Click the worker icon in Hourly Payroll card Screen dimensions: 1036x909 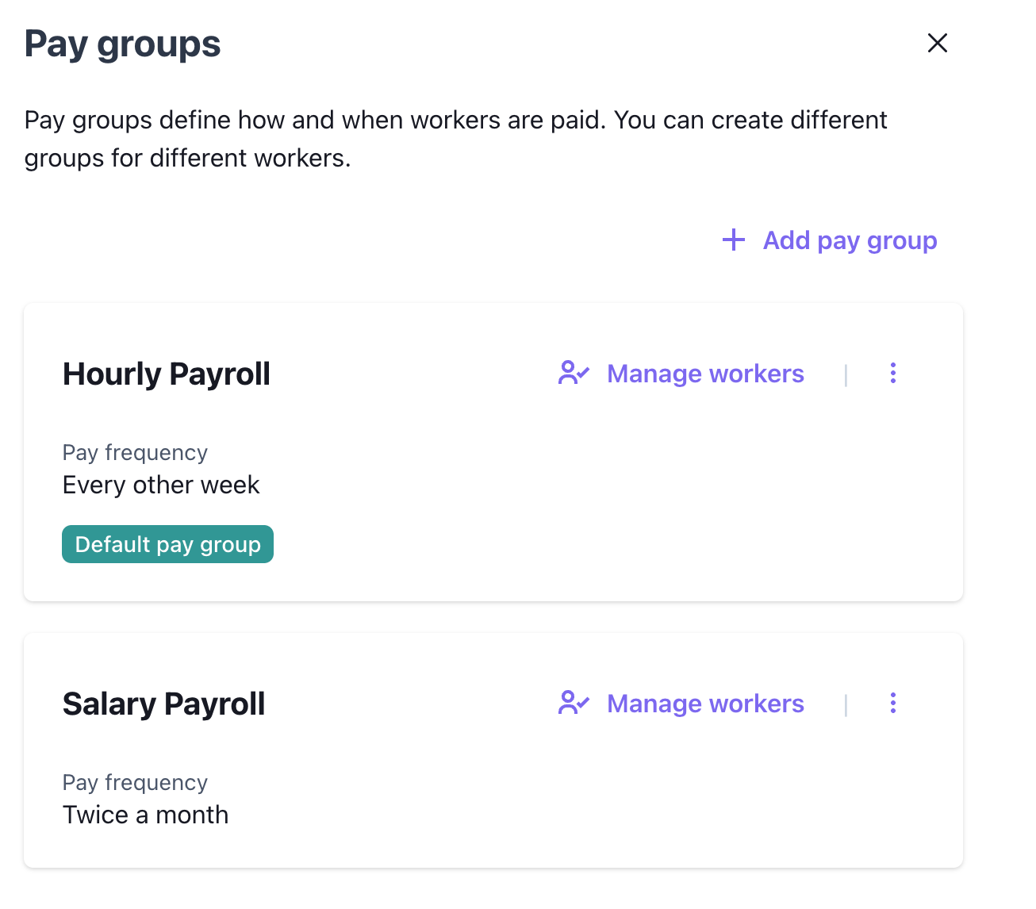574,373
